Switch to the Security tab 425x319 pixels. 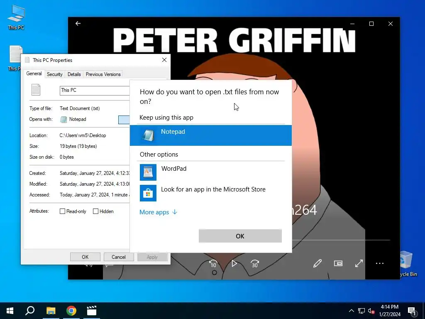[54, 74]
